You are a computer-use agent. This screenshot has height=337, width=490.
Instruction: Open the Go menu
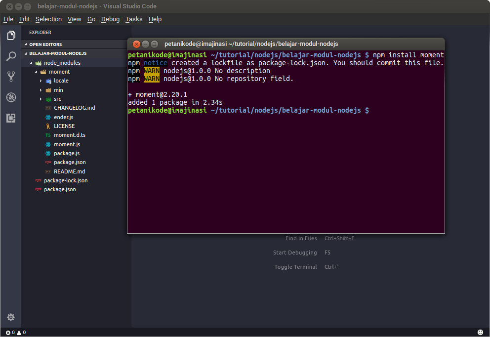91,19
